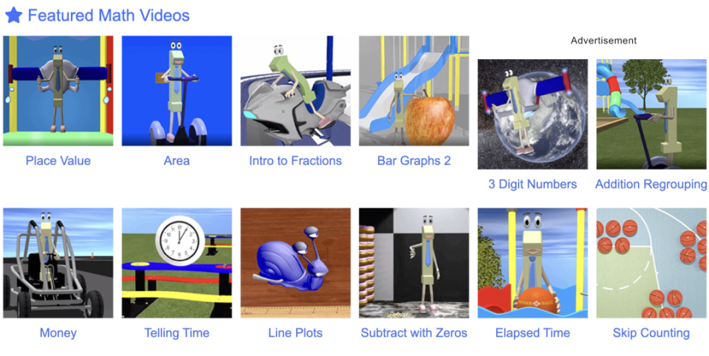The height and width of the screenshot is (356, 709).
Task: Open the Telling Time clock thumbnail
Action: (177, 263)
